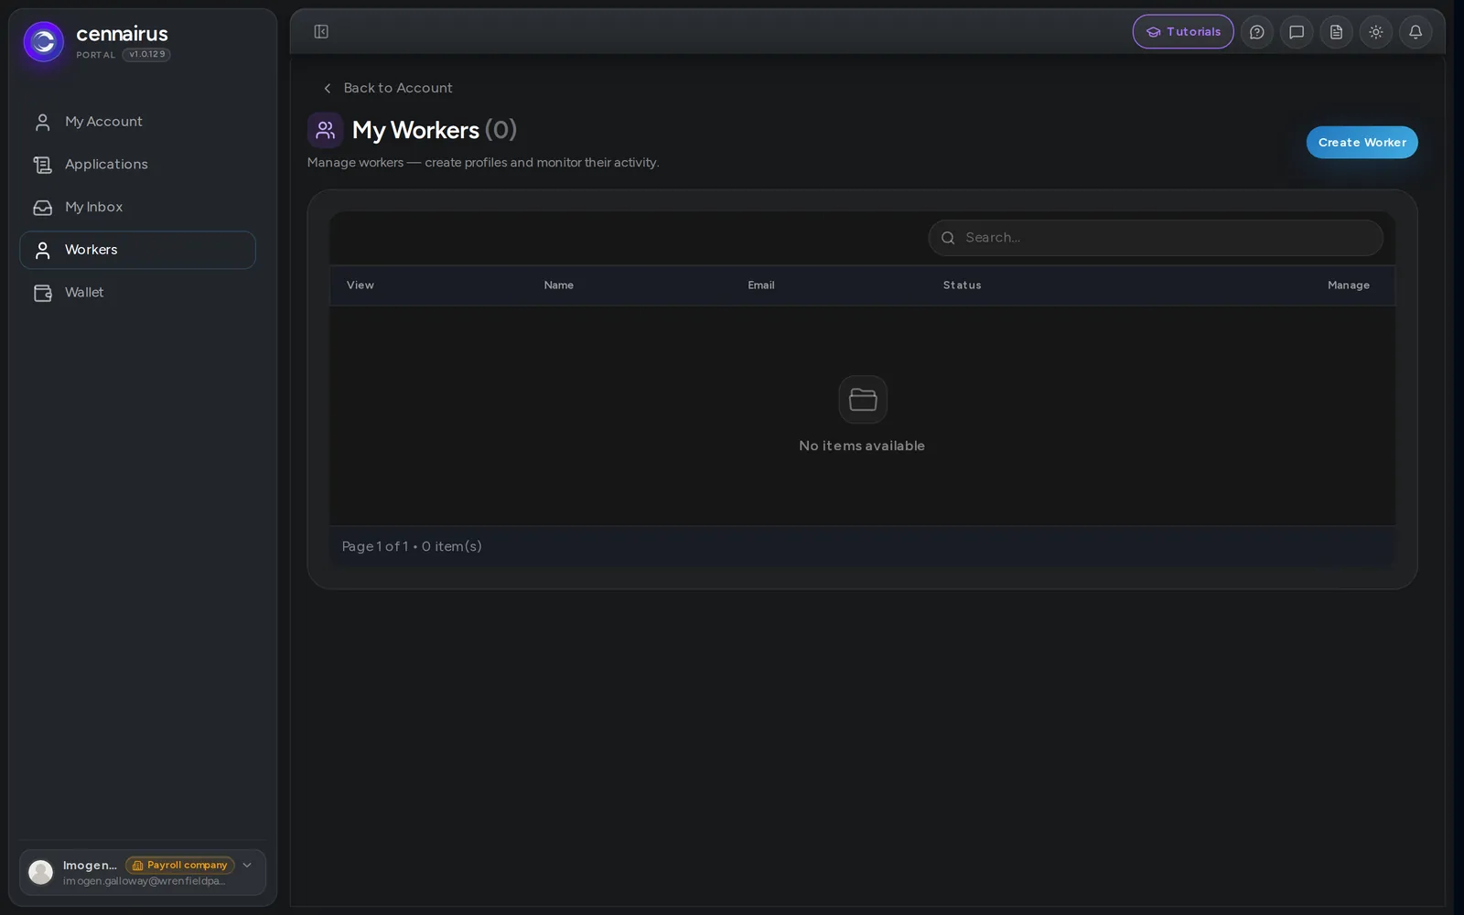
Task: Click the Status column header
Action: pyautogui.click(x=963, y=285)
